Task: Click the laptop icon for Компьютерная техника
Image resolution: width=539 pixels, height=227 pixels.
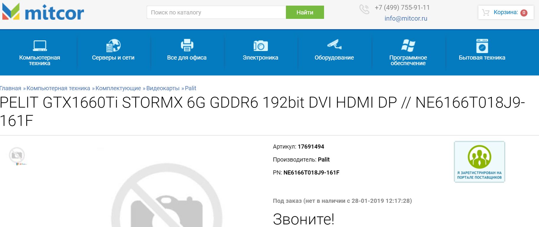Action: pyautogui.click(x=40, y=45)
